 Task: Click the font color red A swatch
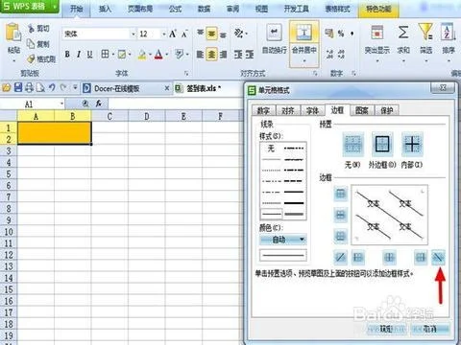[158, 55]
